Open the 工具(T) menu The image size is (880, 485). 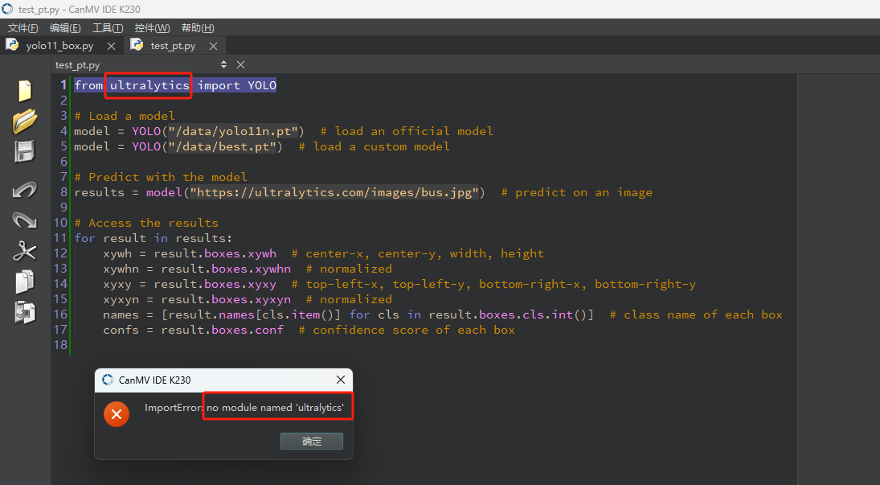108,27
